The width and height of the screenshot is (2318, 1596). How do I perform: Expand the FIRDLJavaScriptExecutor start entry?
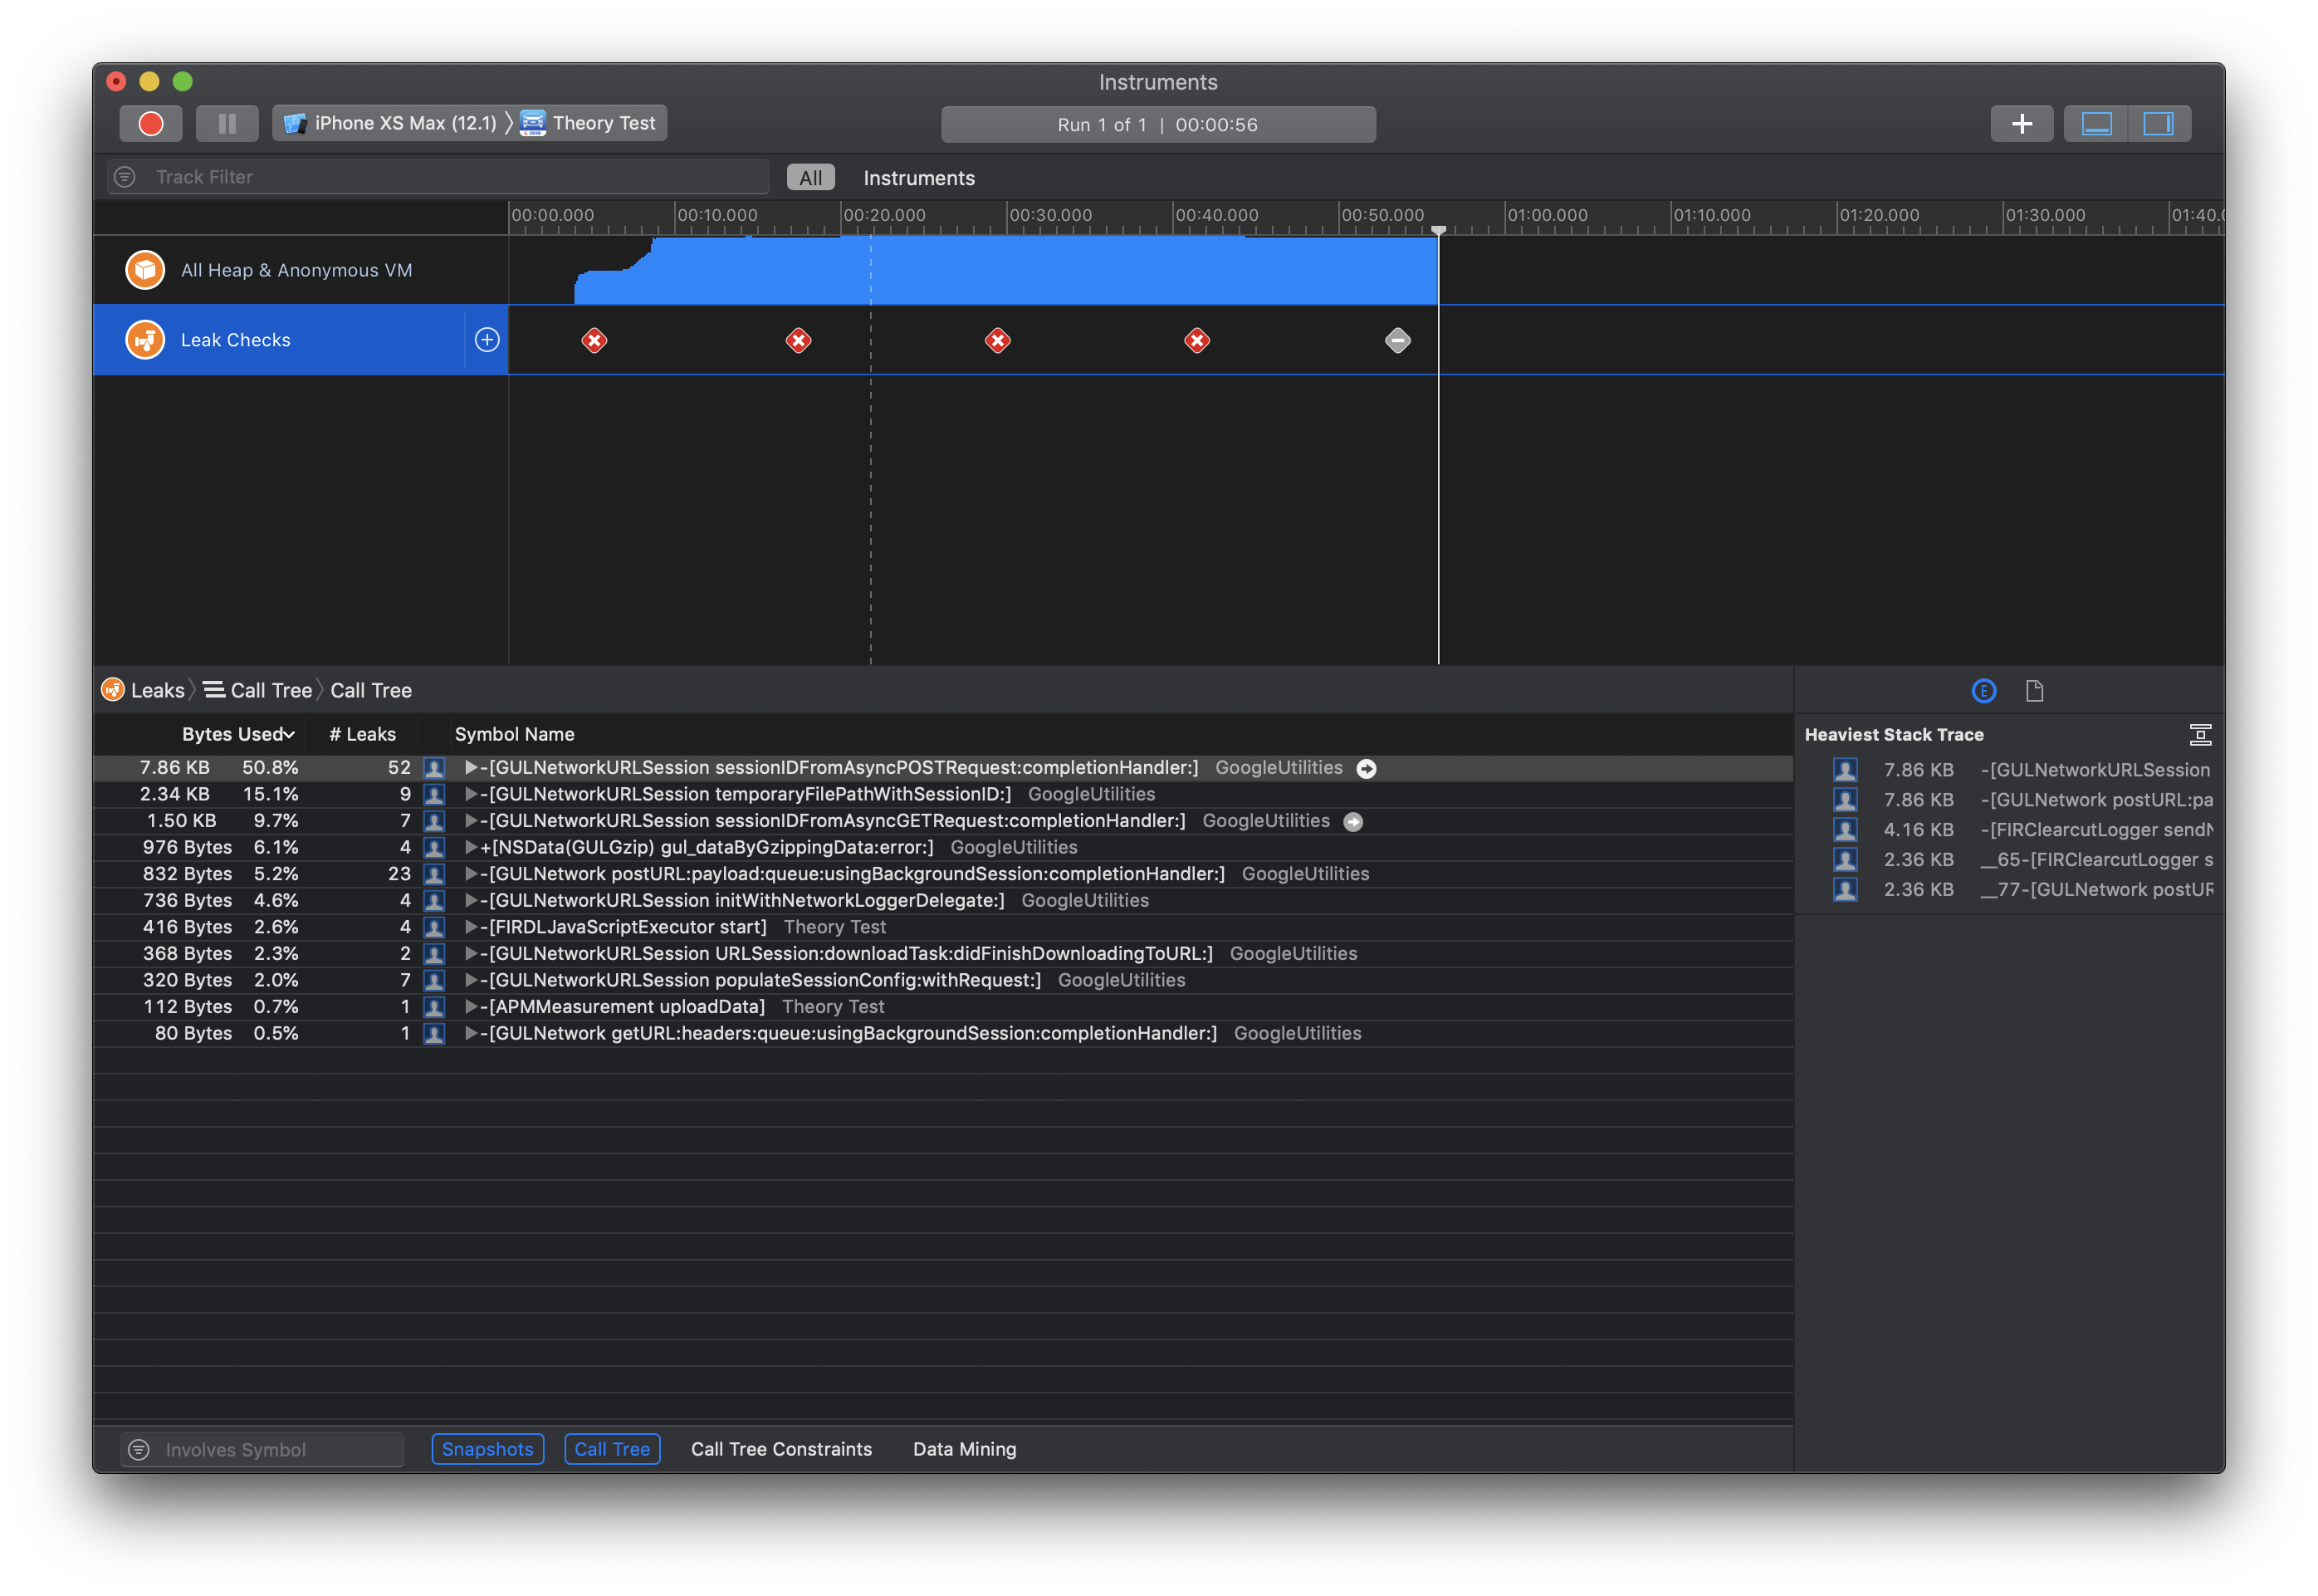coord(470,927)
